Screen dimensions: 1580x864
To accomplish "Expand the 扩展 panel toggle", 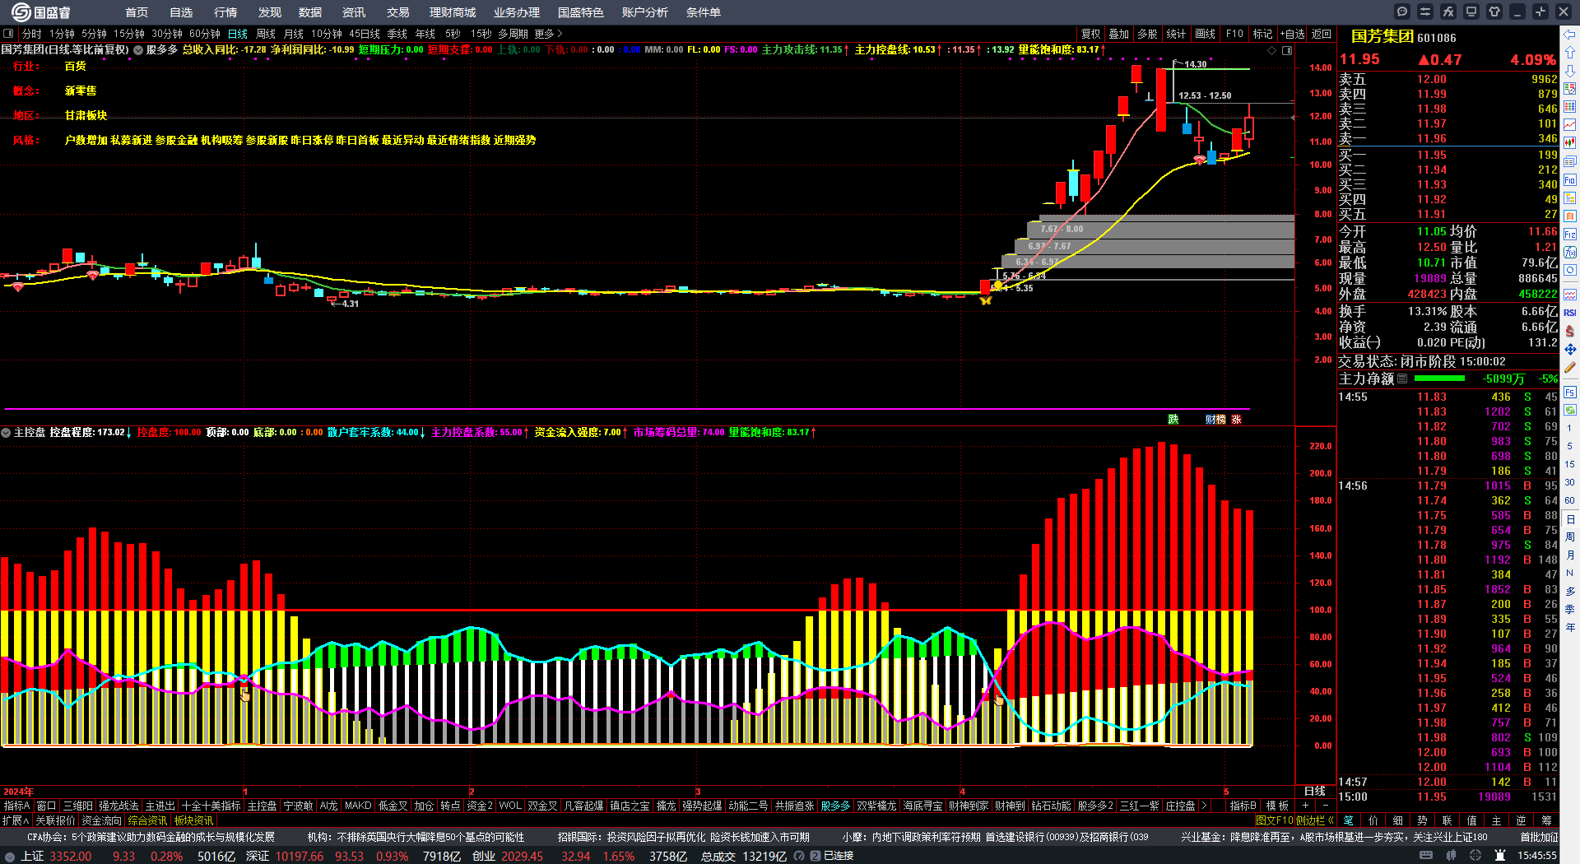I will [x=16, y=820].
